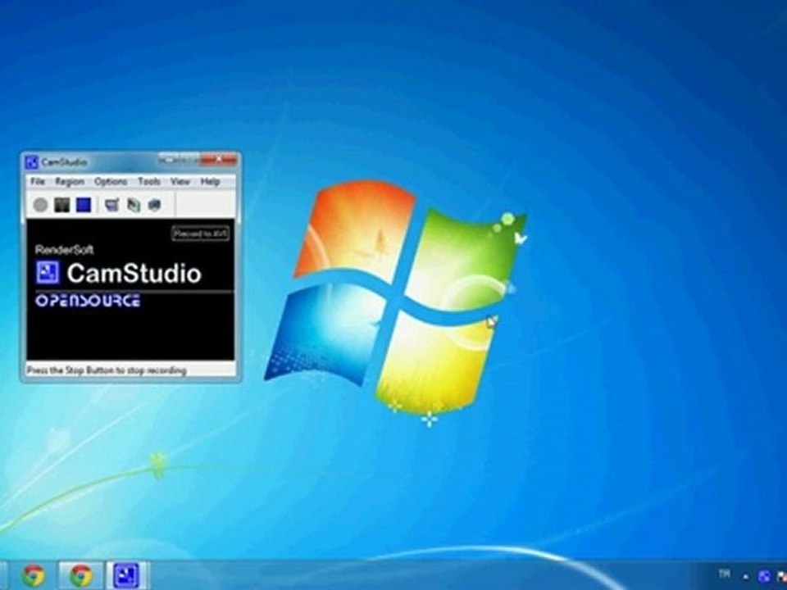Show hidden system tray icons

pyautogui.click(x=746, y=576)
